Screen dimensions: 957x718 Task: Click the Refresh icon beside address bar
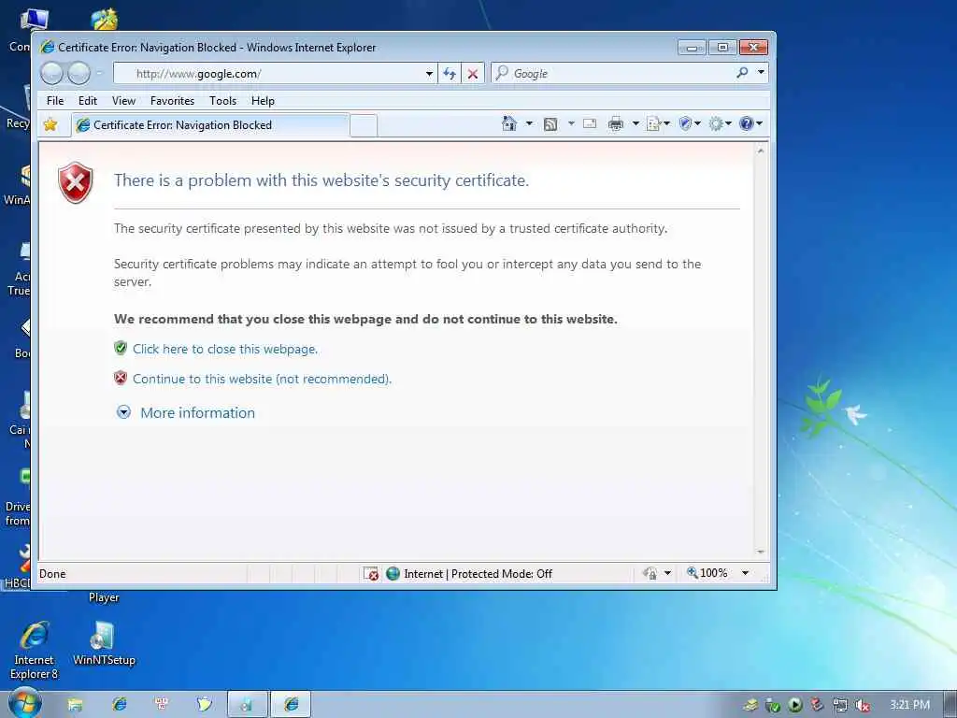tap(450, 74)
